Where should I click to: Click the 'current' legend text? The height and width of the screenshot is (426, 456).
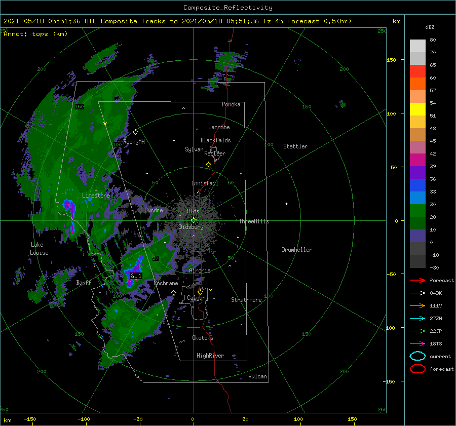click(440, 357)
